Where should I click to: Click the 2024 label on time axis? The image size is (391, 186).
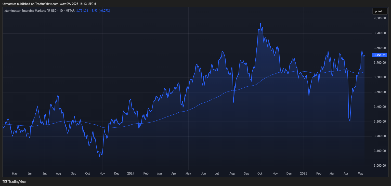tap(131, 174)
